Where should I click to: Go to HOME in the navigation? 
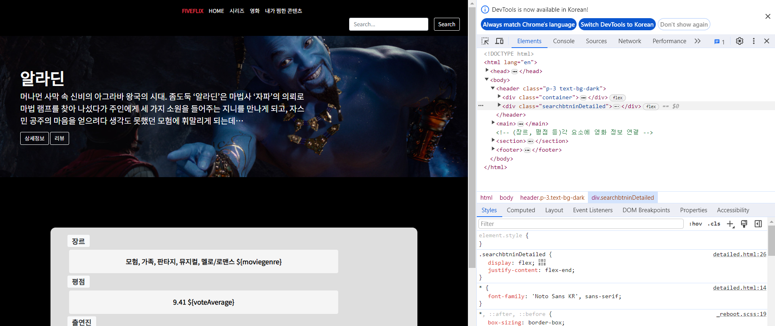point(216,11)
